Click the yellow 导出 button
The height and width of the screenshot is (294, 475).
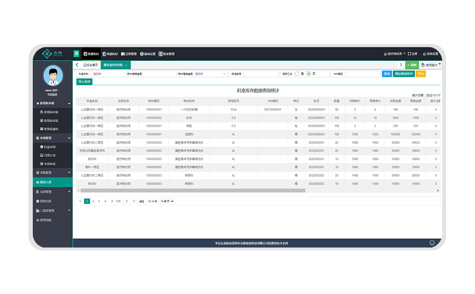click(420, 74)
